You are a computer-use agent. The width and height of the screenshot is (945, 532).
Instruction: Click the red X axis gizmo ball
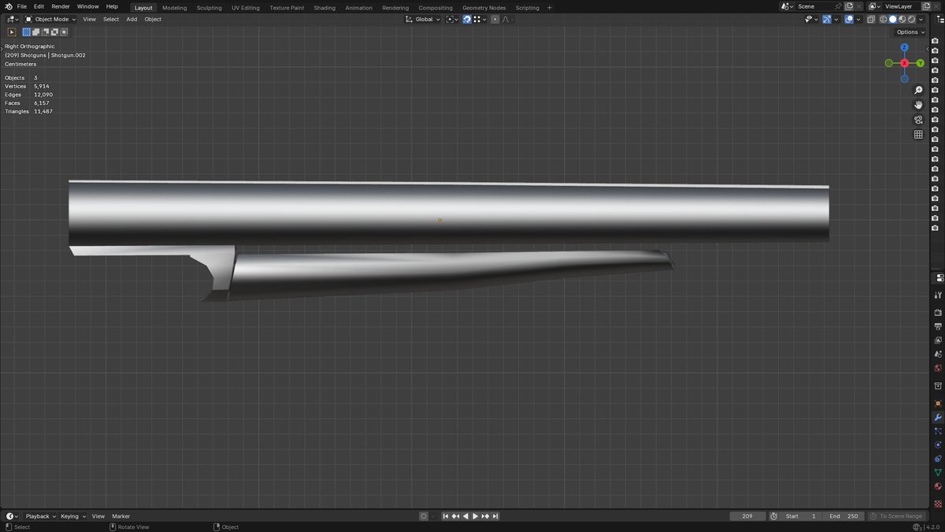click(x=904, y=63)
